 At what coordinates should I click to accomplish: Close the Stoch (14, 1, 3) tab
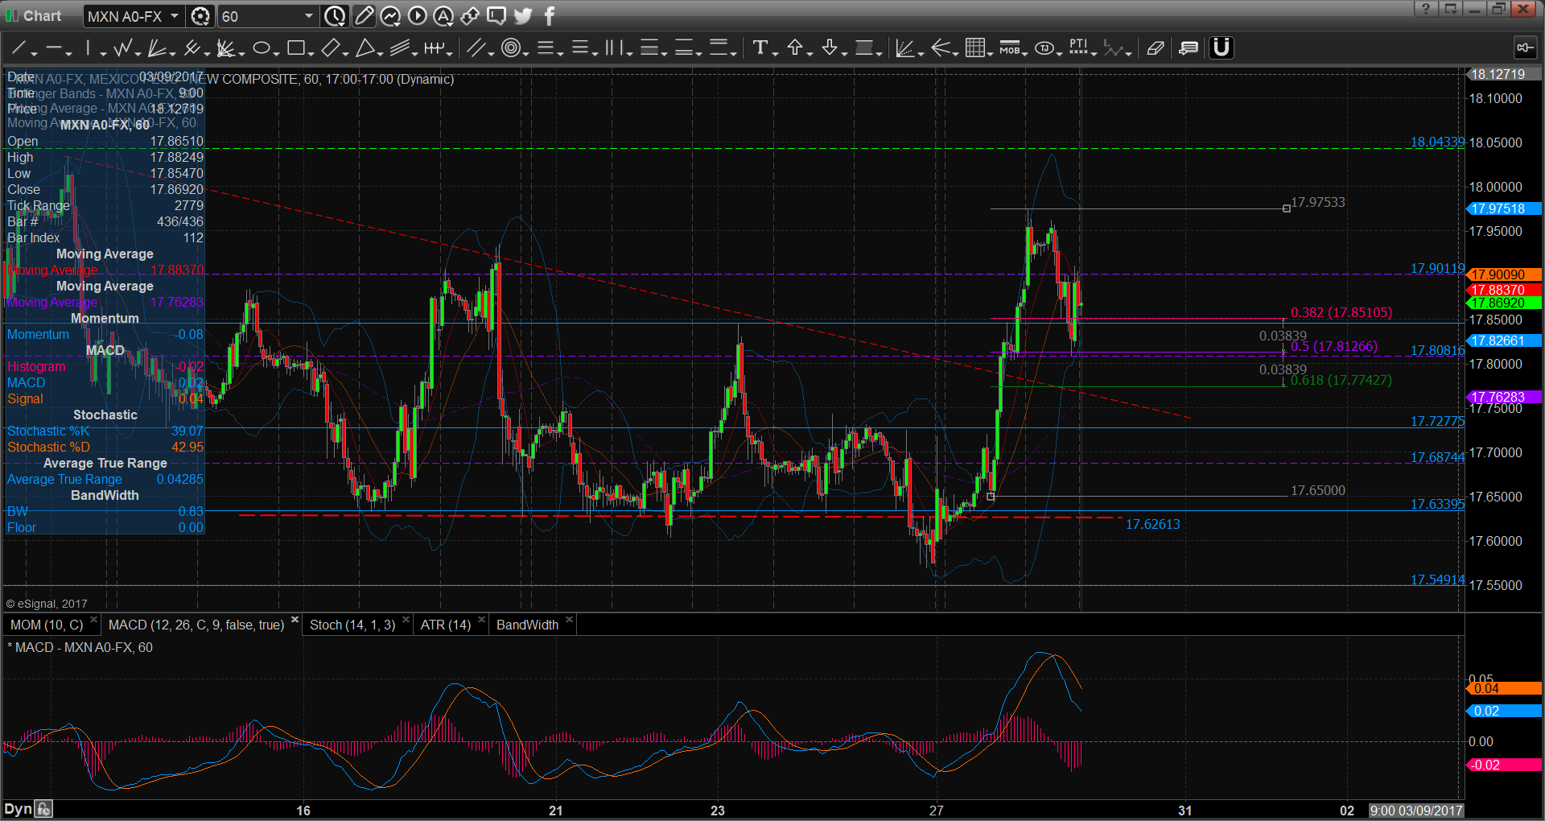406,620
